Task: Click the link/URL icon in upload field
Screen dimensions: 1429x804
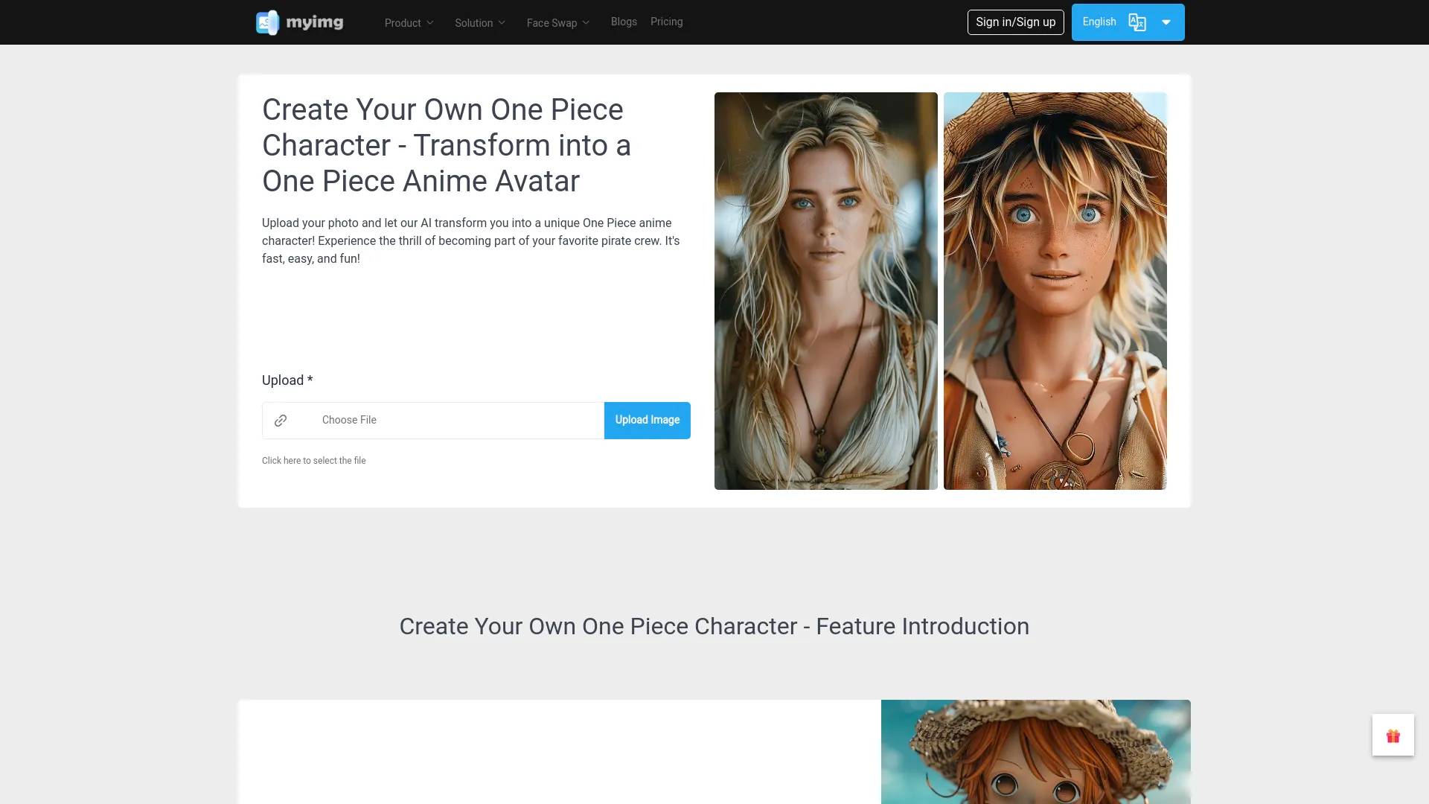Action: (281, 420)
